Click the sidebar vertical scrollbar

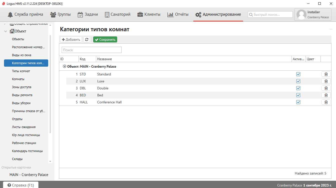pos(50,84)
